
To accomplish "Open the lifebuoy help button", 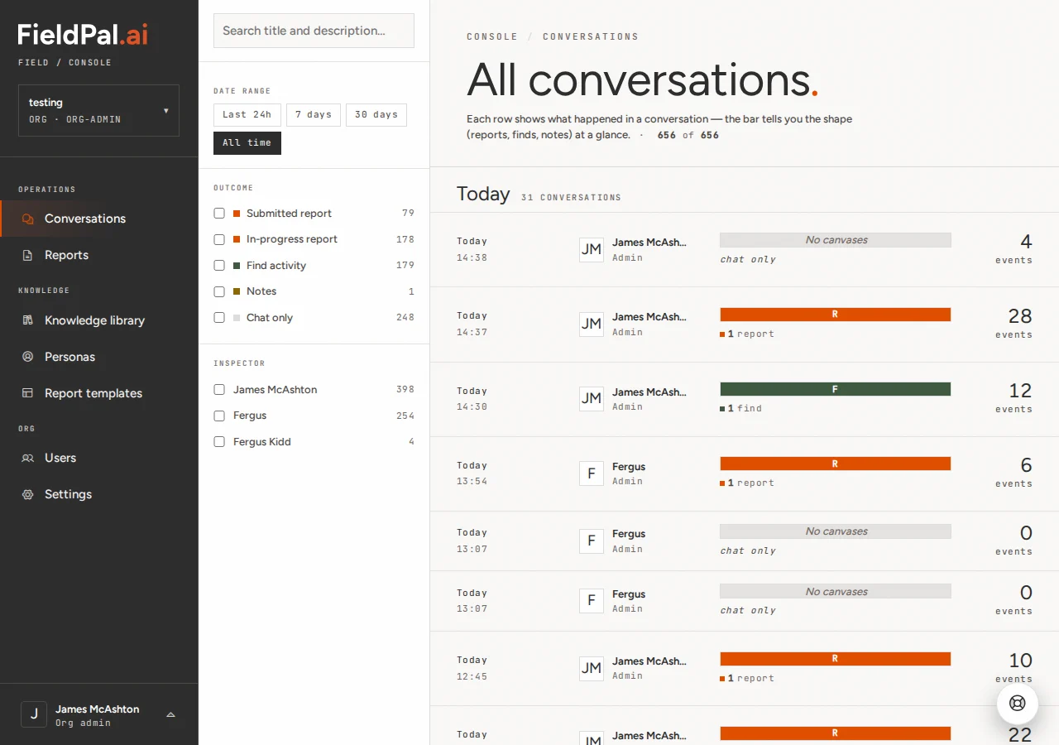I will (x=1018, y=703).
